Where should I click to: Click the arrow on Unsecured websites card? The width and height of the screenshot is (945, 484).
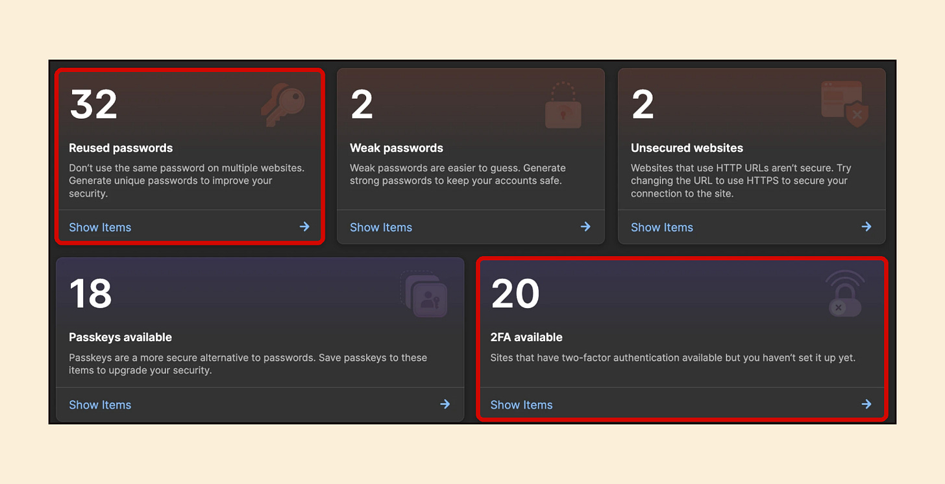(x=866, y=226)
